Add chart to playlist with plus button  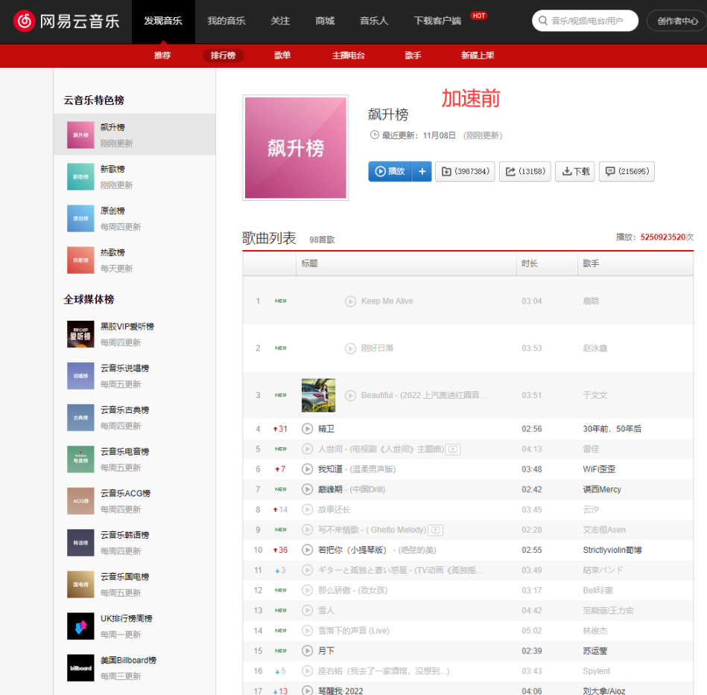point(422,172)
